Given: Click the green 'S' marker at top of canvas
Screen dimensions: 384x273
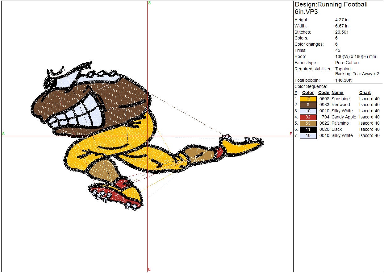Looking at the screenshot, I should pos(149,3).
